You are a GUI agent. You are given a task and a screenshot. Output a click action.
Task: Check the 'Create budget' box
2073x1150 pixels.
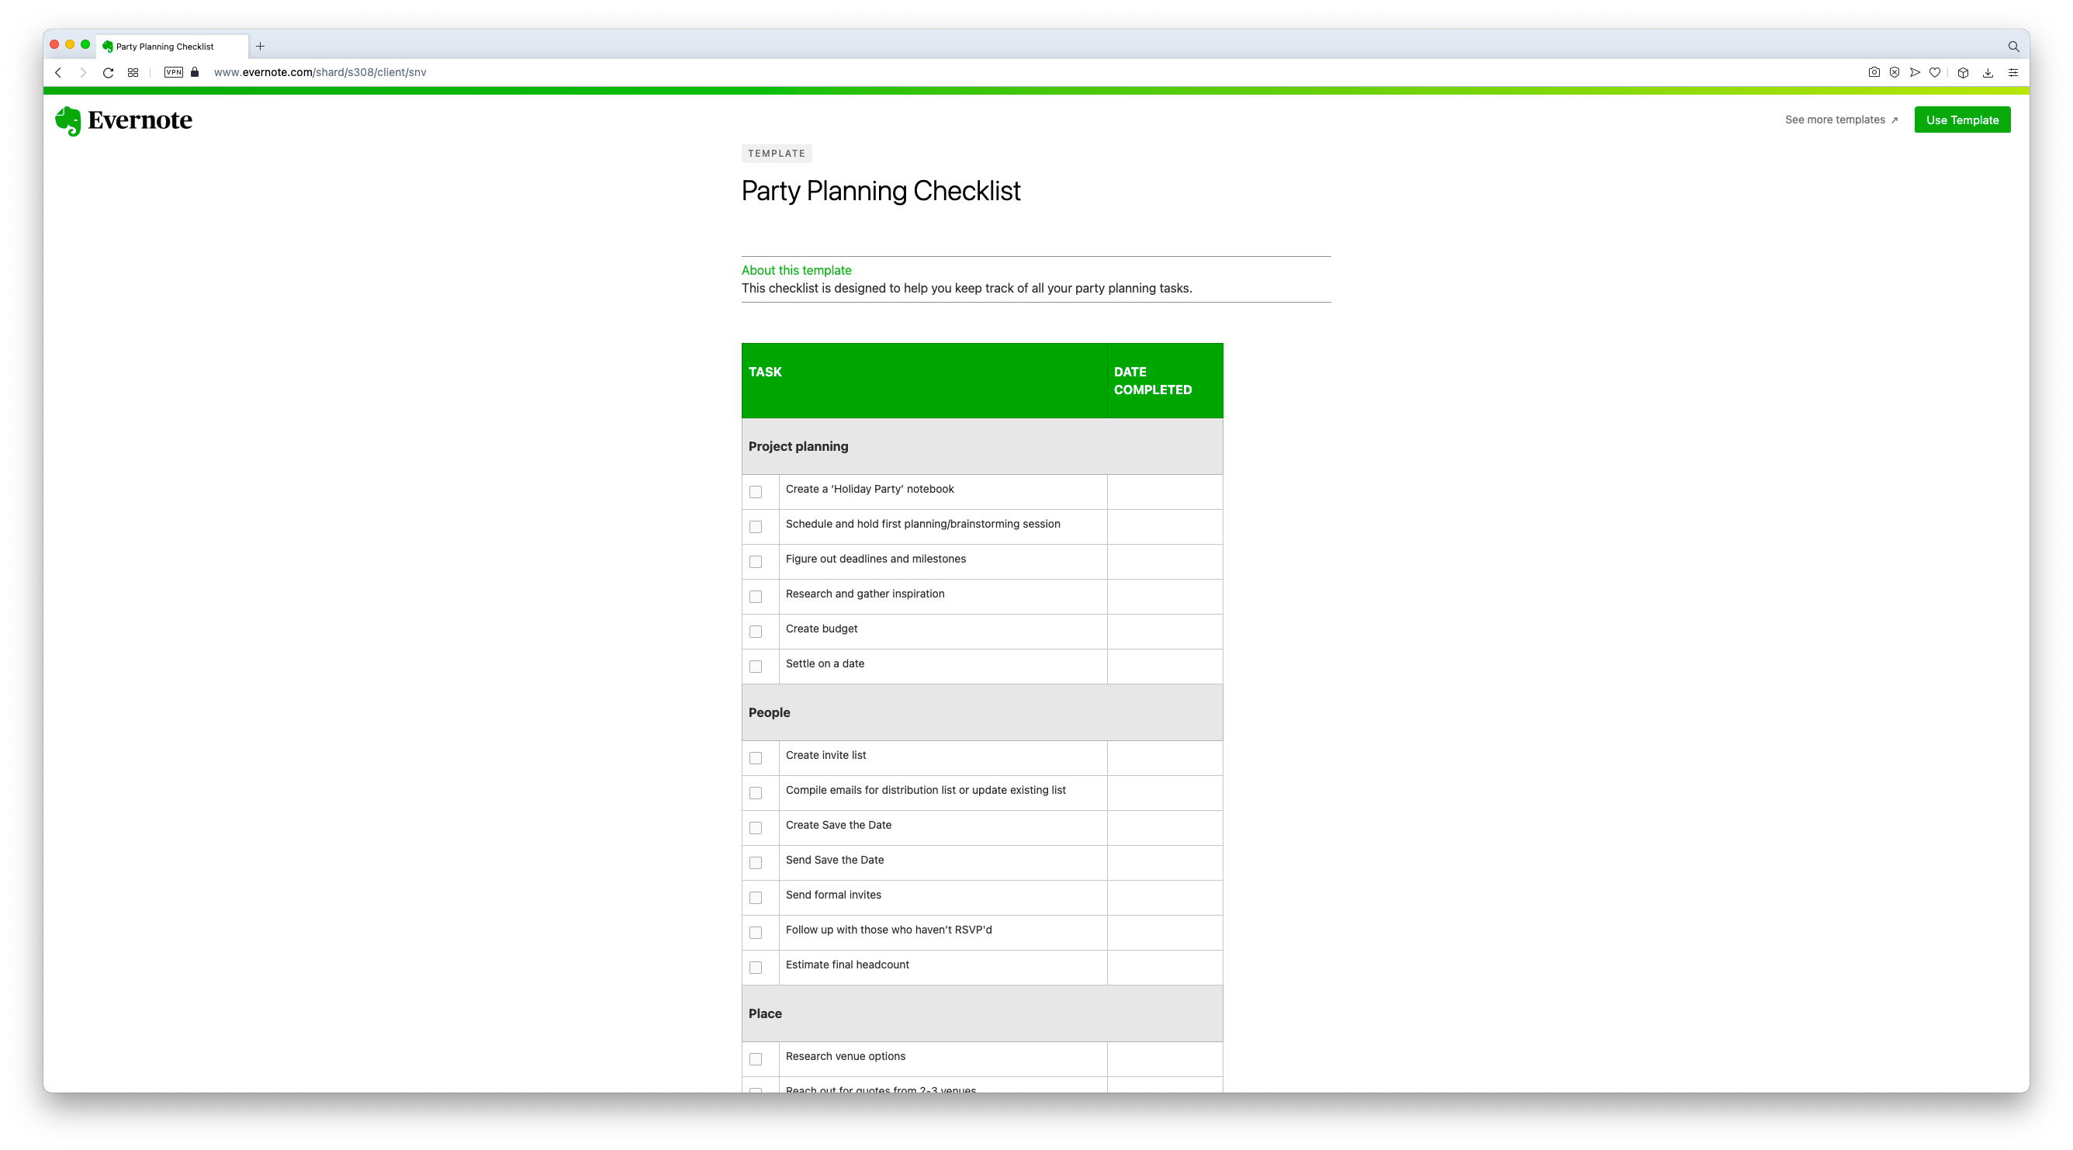pos(756,632)
